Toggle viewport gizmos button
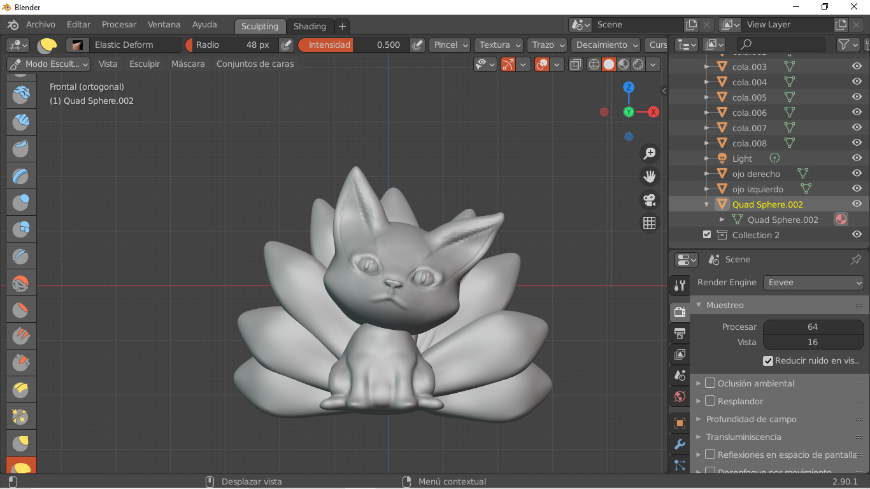This screenshot has width=870, height=489. click(x=508, y=64)
